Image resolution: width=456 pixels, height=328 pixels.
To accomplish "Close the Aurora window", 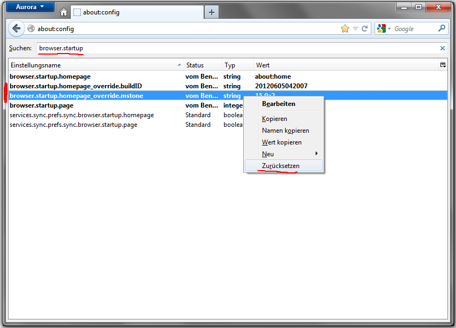I will (x=438, y=7).
